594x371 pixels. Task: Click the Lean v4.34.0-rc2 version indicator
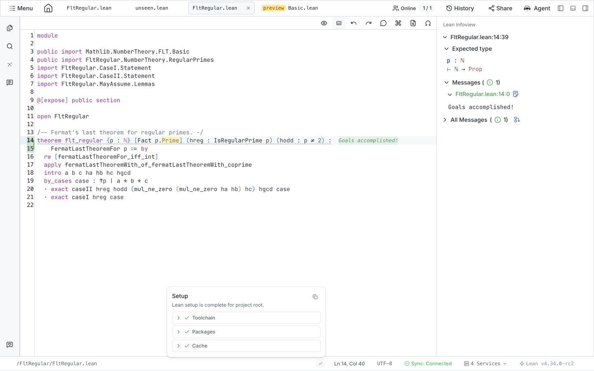547,364
